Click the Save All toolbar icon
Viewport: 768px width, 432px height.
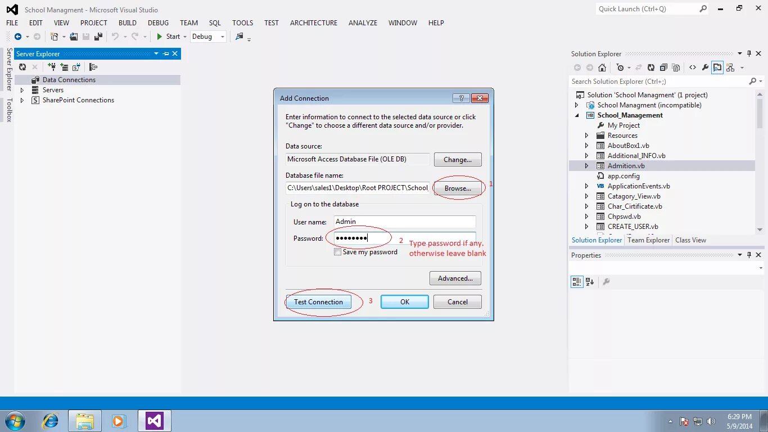pyautogui.click(x=98, y=37)
